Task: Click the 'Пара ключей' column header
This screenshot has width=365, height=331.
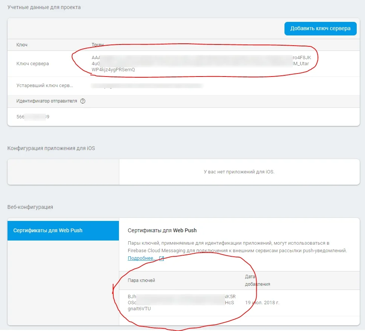Action: pyautogui.click(x=141, y=280)
